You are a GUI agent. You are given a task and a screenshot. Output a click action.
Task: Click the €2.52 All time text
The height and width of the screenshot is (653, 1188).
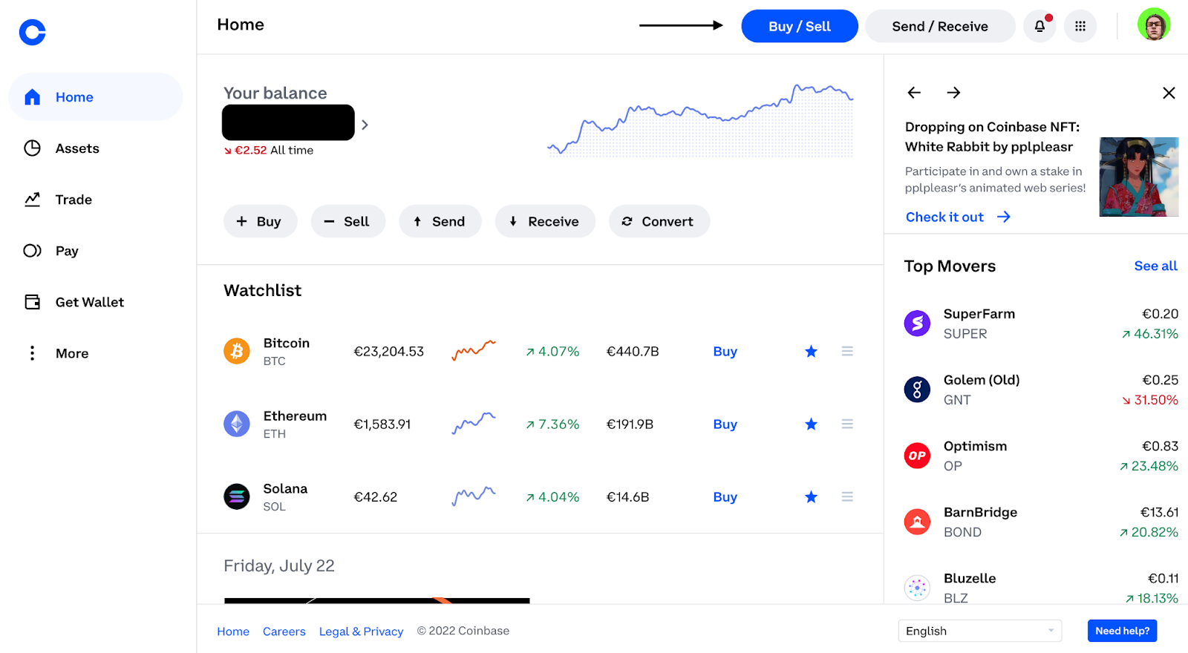pyautogui.click(x=268, y=150)
